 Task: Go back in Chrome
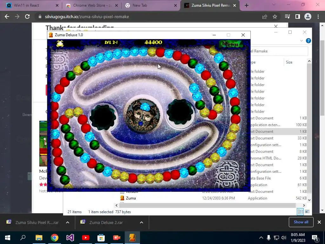(7, 17)
